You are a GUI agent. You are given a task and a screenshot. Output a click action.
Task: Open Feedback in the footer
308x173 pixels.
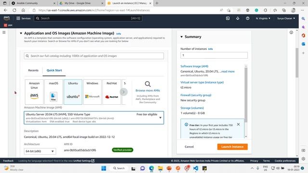tap(8, 161)
